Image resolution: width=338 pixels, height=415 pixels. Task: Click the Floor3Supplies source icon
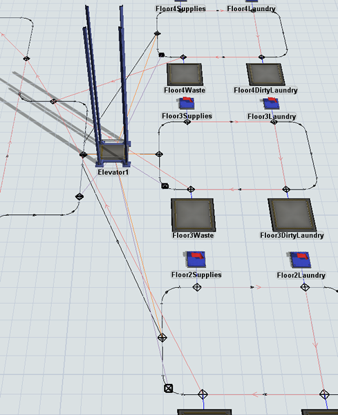pos(187,104)
